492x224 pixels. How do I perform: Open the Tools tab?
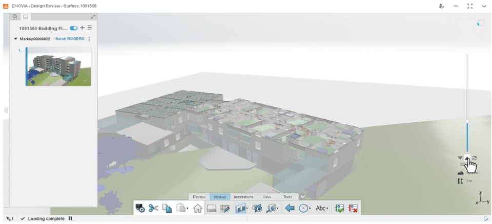tap(288, 197)
